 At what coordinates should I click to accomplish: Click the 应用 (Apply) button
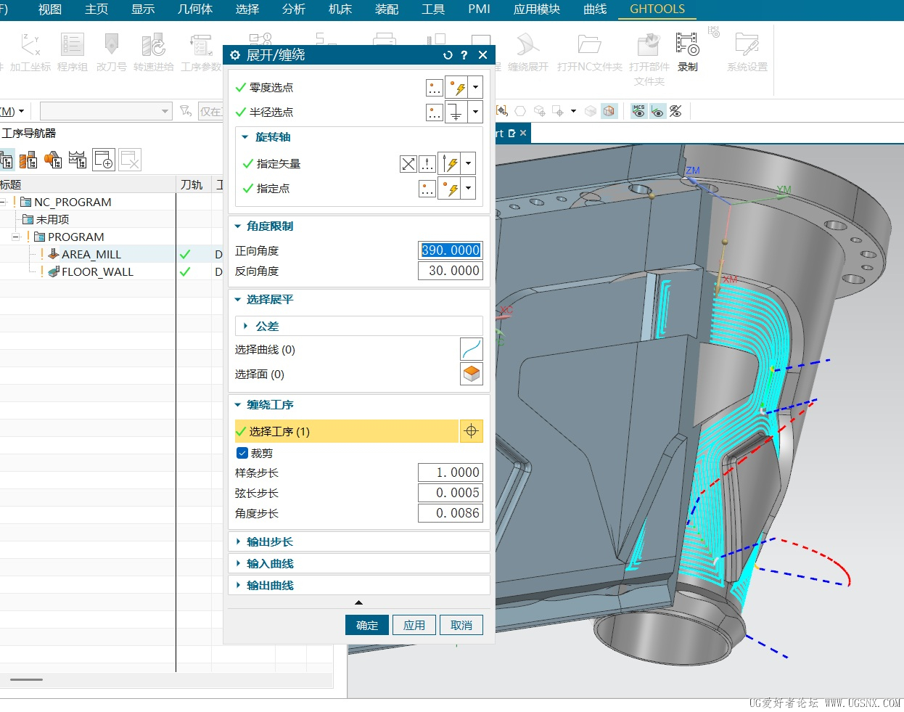pos(414,625)
